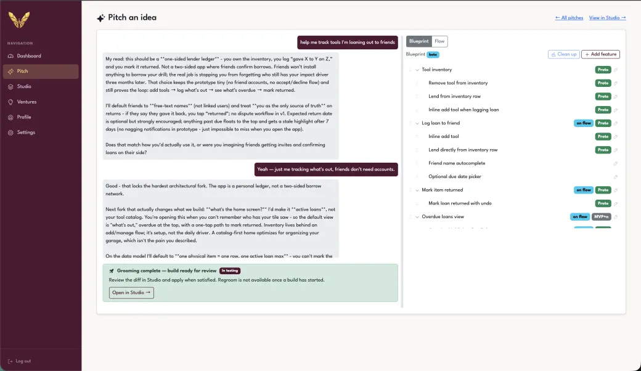641x371 pixels.
Task: Select the Lend from inventory row text
Action: [455, 96]
